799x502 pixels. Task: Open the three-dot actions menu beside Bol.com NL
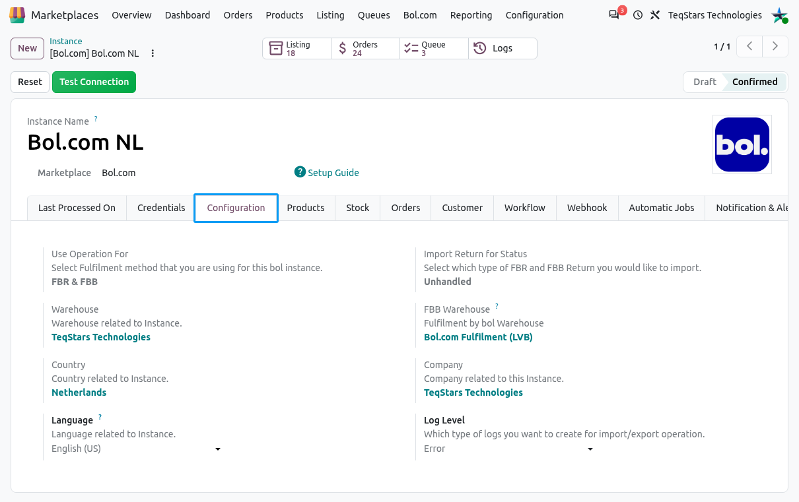153,53
